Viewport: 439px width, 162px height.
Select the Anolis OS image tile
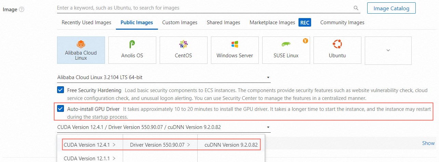(132, 50)
